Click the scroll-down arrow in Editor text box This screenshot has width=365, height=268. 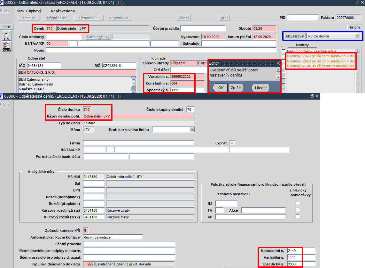(x=278, y=77)
